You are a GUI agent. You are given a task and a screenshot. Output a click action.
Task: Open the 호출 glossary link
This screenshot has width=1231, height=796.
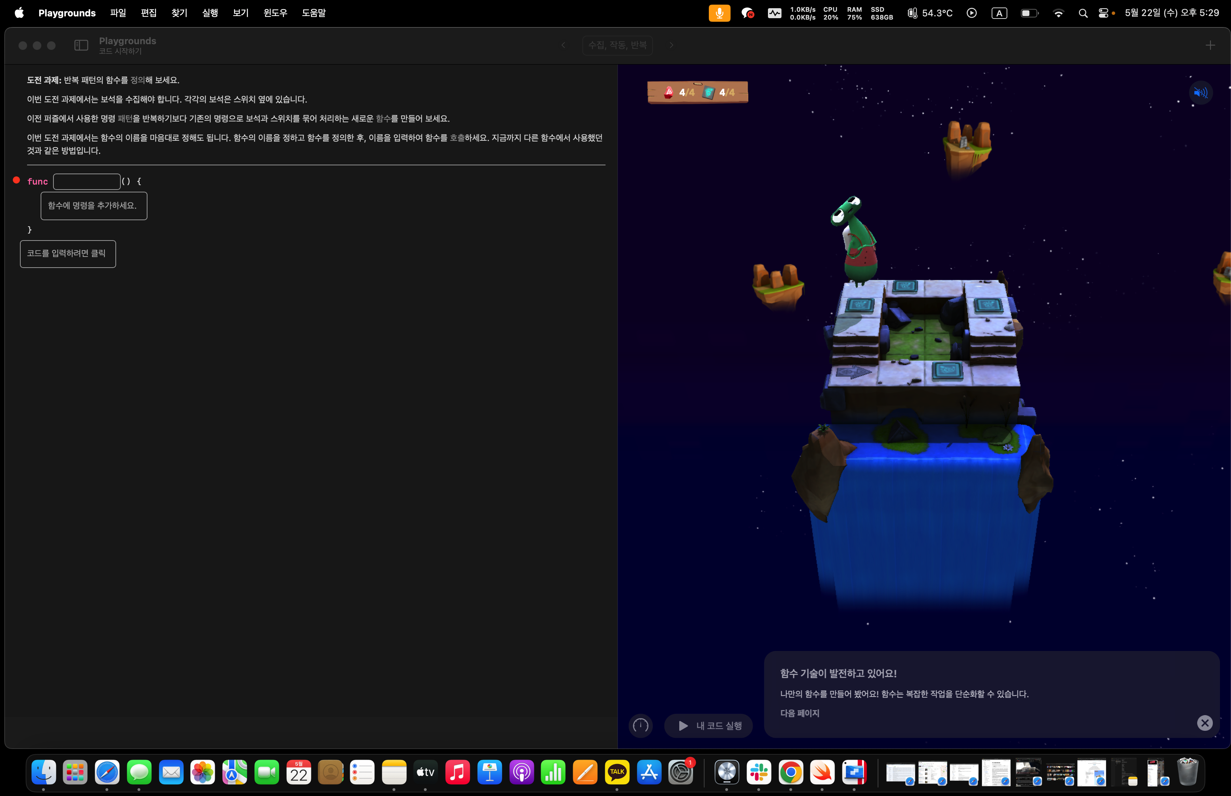457,138
